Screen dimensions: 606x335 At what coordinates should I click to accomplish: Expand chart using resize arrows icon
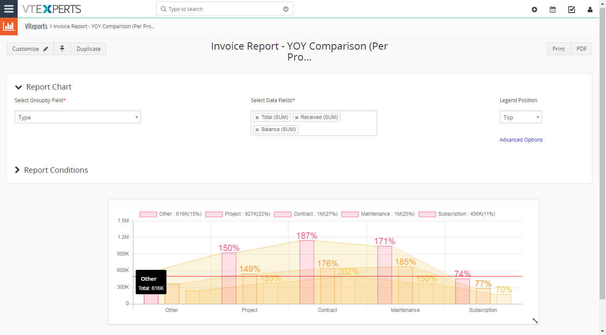click(535, 320)
